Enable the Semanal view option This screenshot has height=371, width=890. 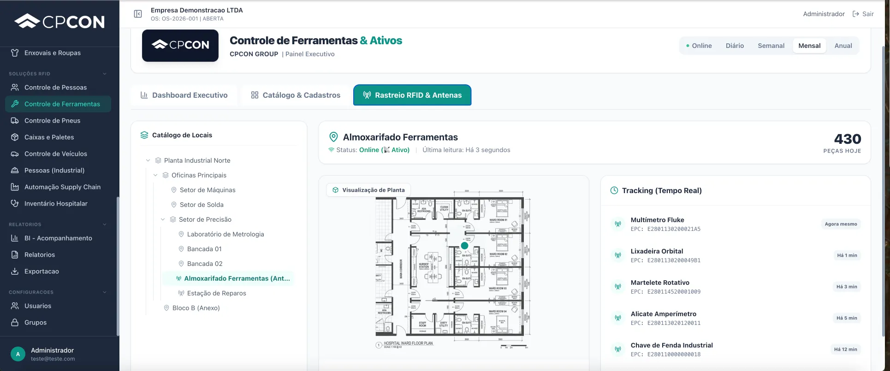771,45
